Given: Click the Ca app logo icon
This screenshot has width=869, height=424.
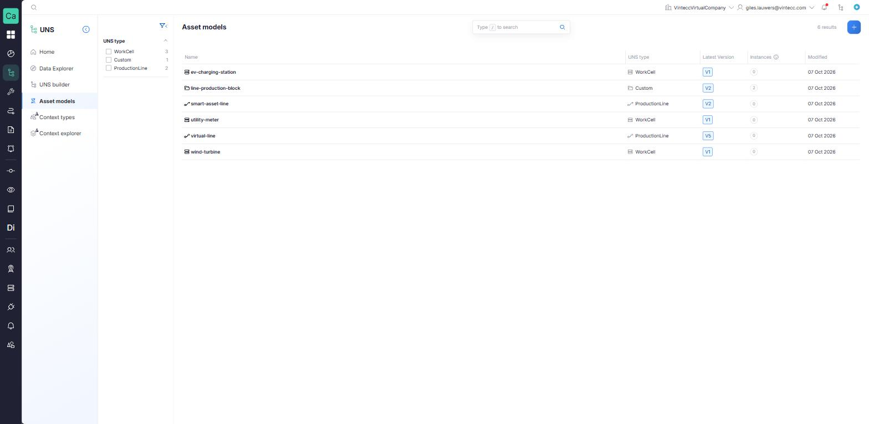Looking at the screenshot, I should pyautogui.click(x=11, y=16).
